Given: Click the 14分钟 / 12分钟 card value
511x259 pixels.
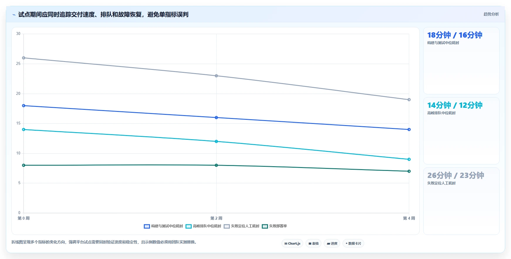Looking at the screenshot, I should click(455, 105).
